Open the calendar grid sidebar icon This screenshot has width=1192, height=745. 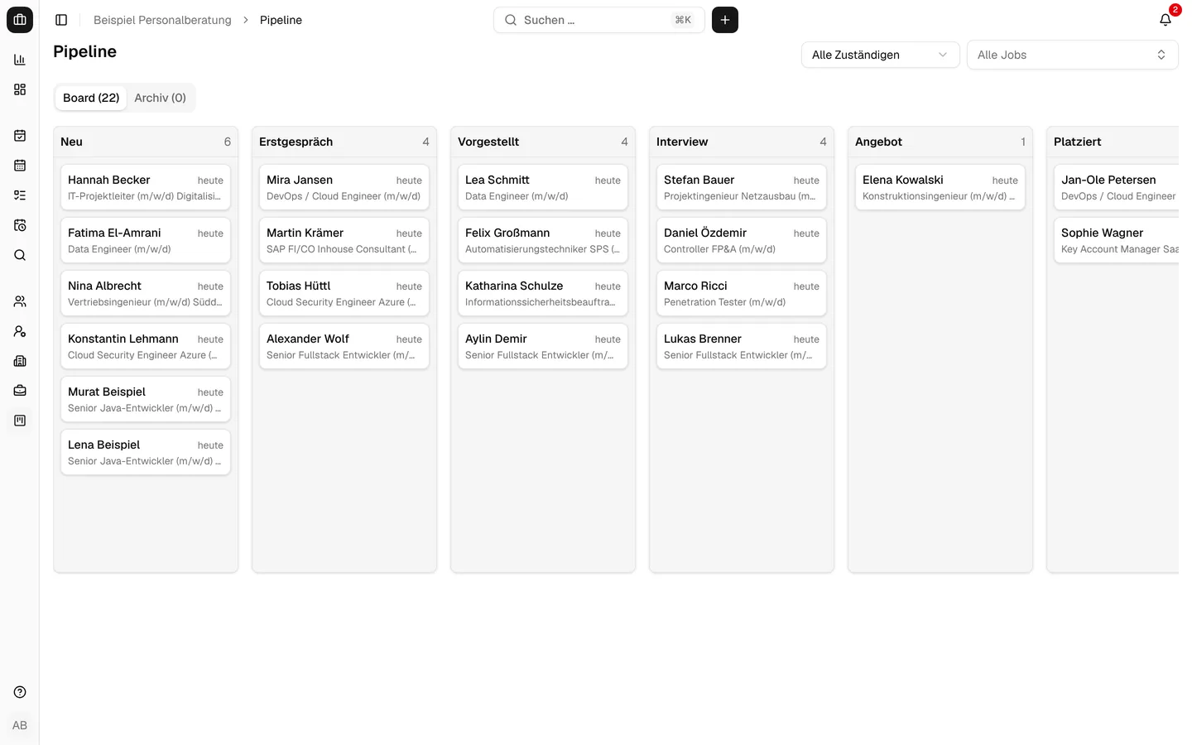20,166
